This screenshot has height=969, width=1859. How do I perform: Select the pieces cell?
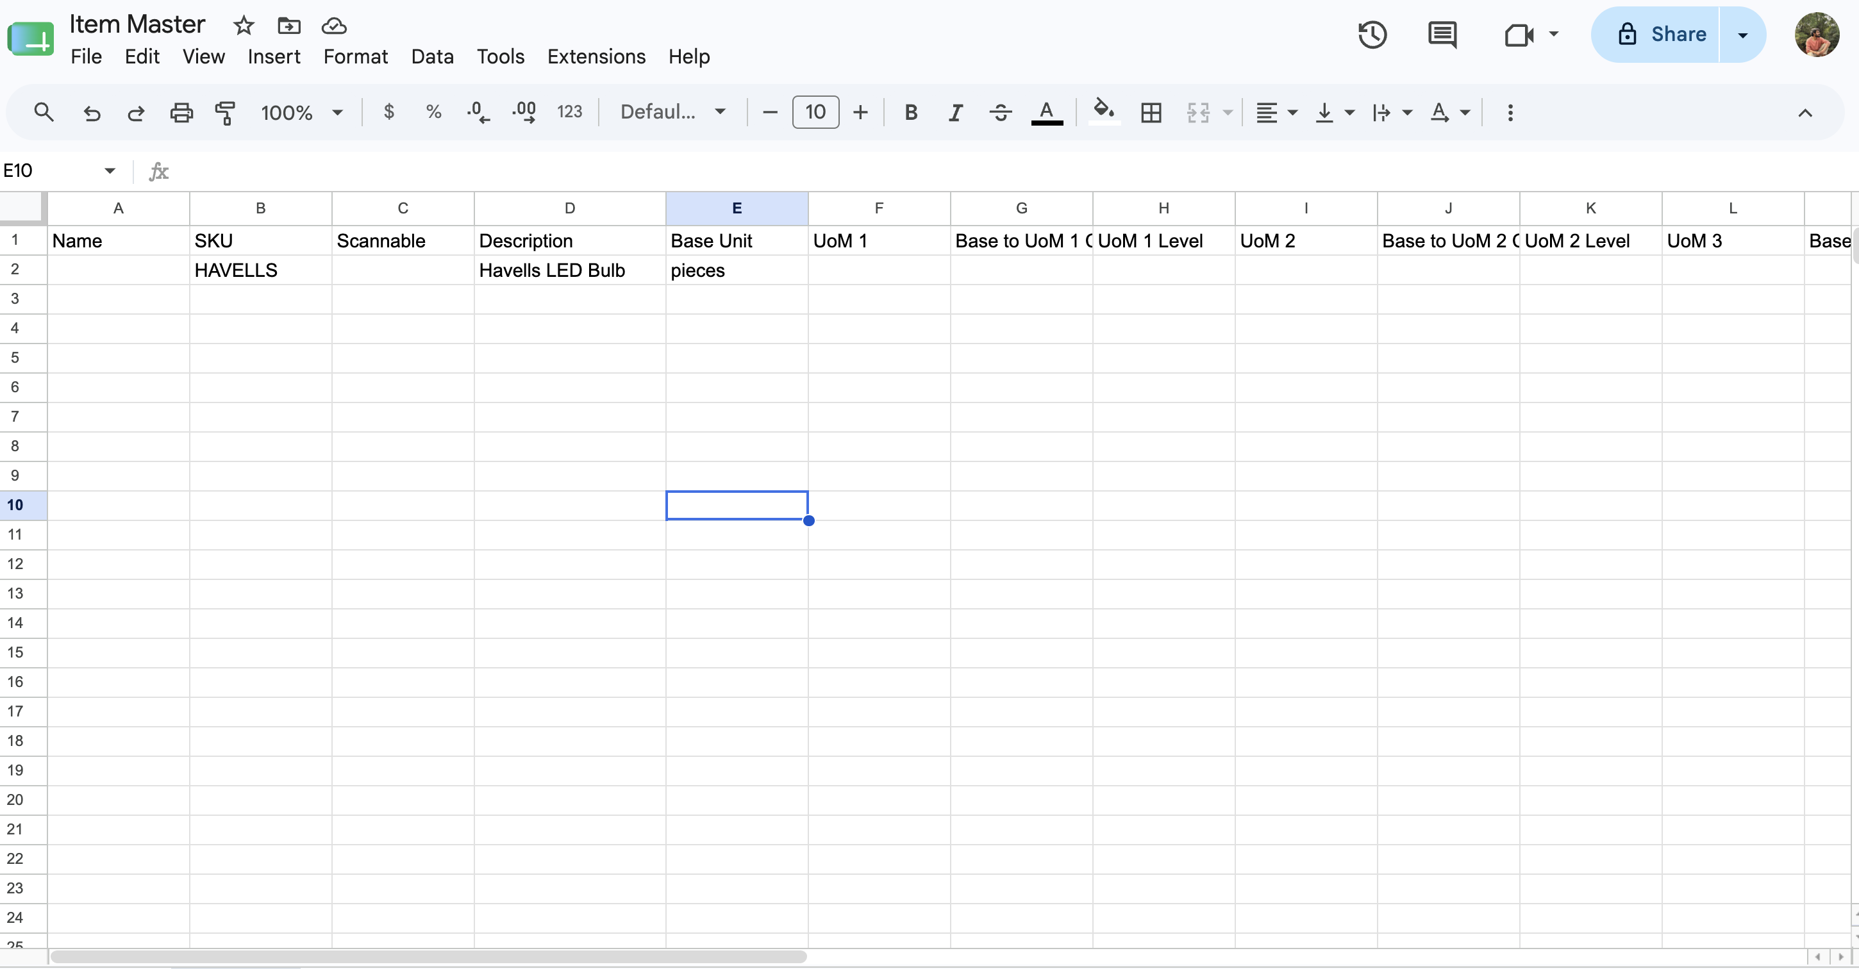(736, 270)
